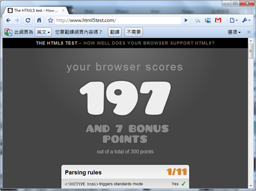Screen dimensions: 256x191
Task: Click the translate bar language icon
Action: [8, 32]
